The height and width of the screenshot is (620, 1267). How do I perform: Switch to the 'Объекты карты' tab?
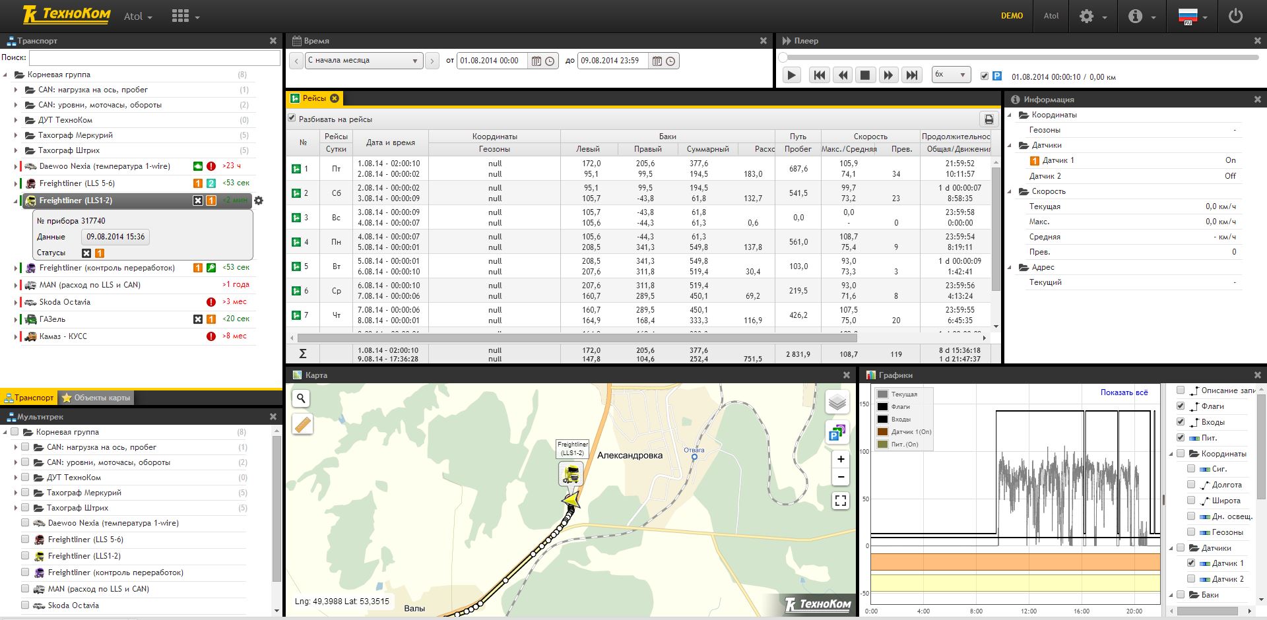pyautogui.click(x=96, y=398)
